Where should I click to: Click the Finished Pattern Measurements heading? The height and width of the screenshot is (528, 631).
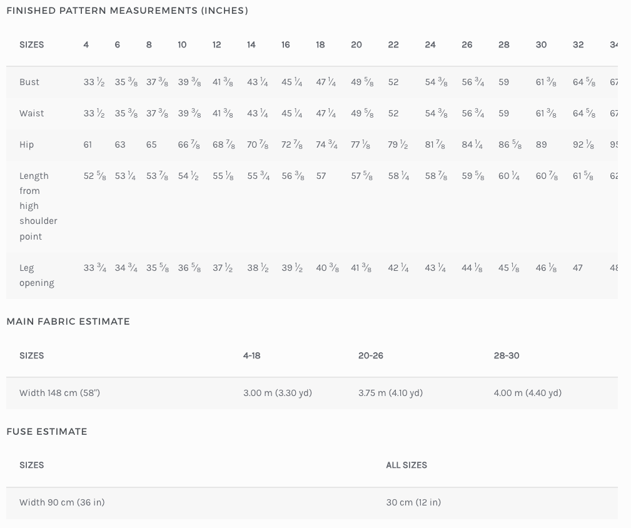(127, 11)
